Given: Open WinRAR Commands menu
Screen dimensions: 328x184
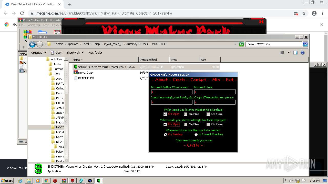Looking at the screenshot, I should (33, 25).
